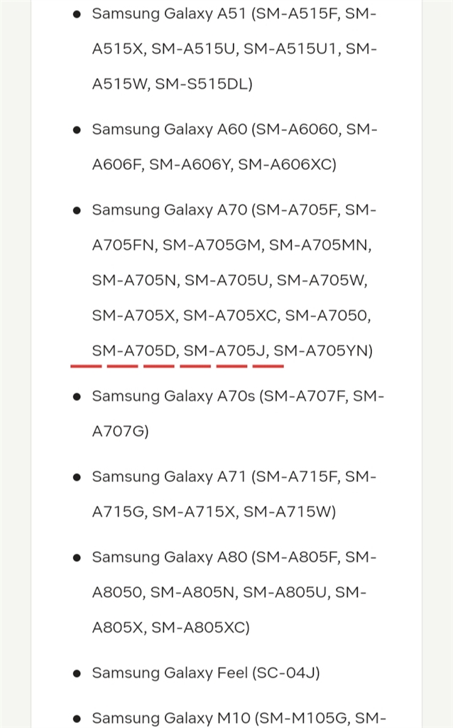
Task: Click the bullet beside Samsung Galaxy A71
Action: coord(77,478)
